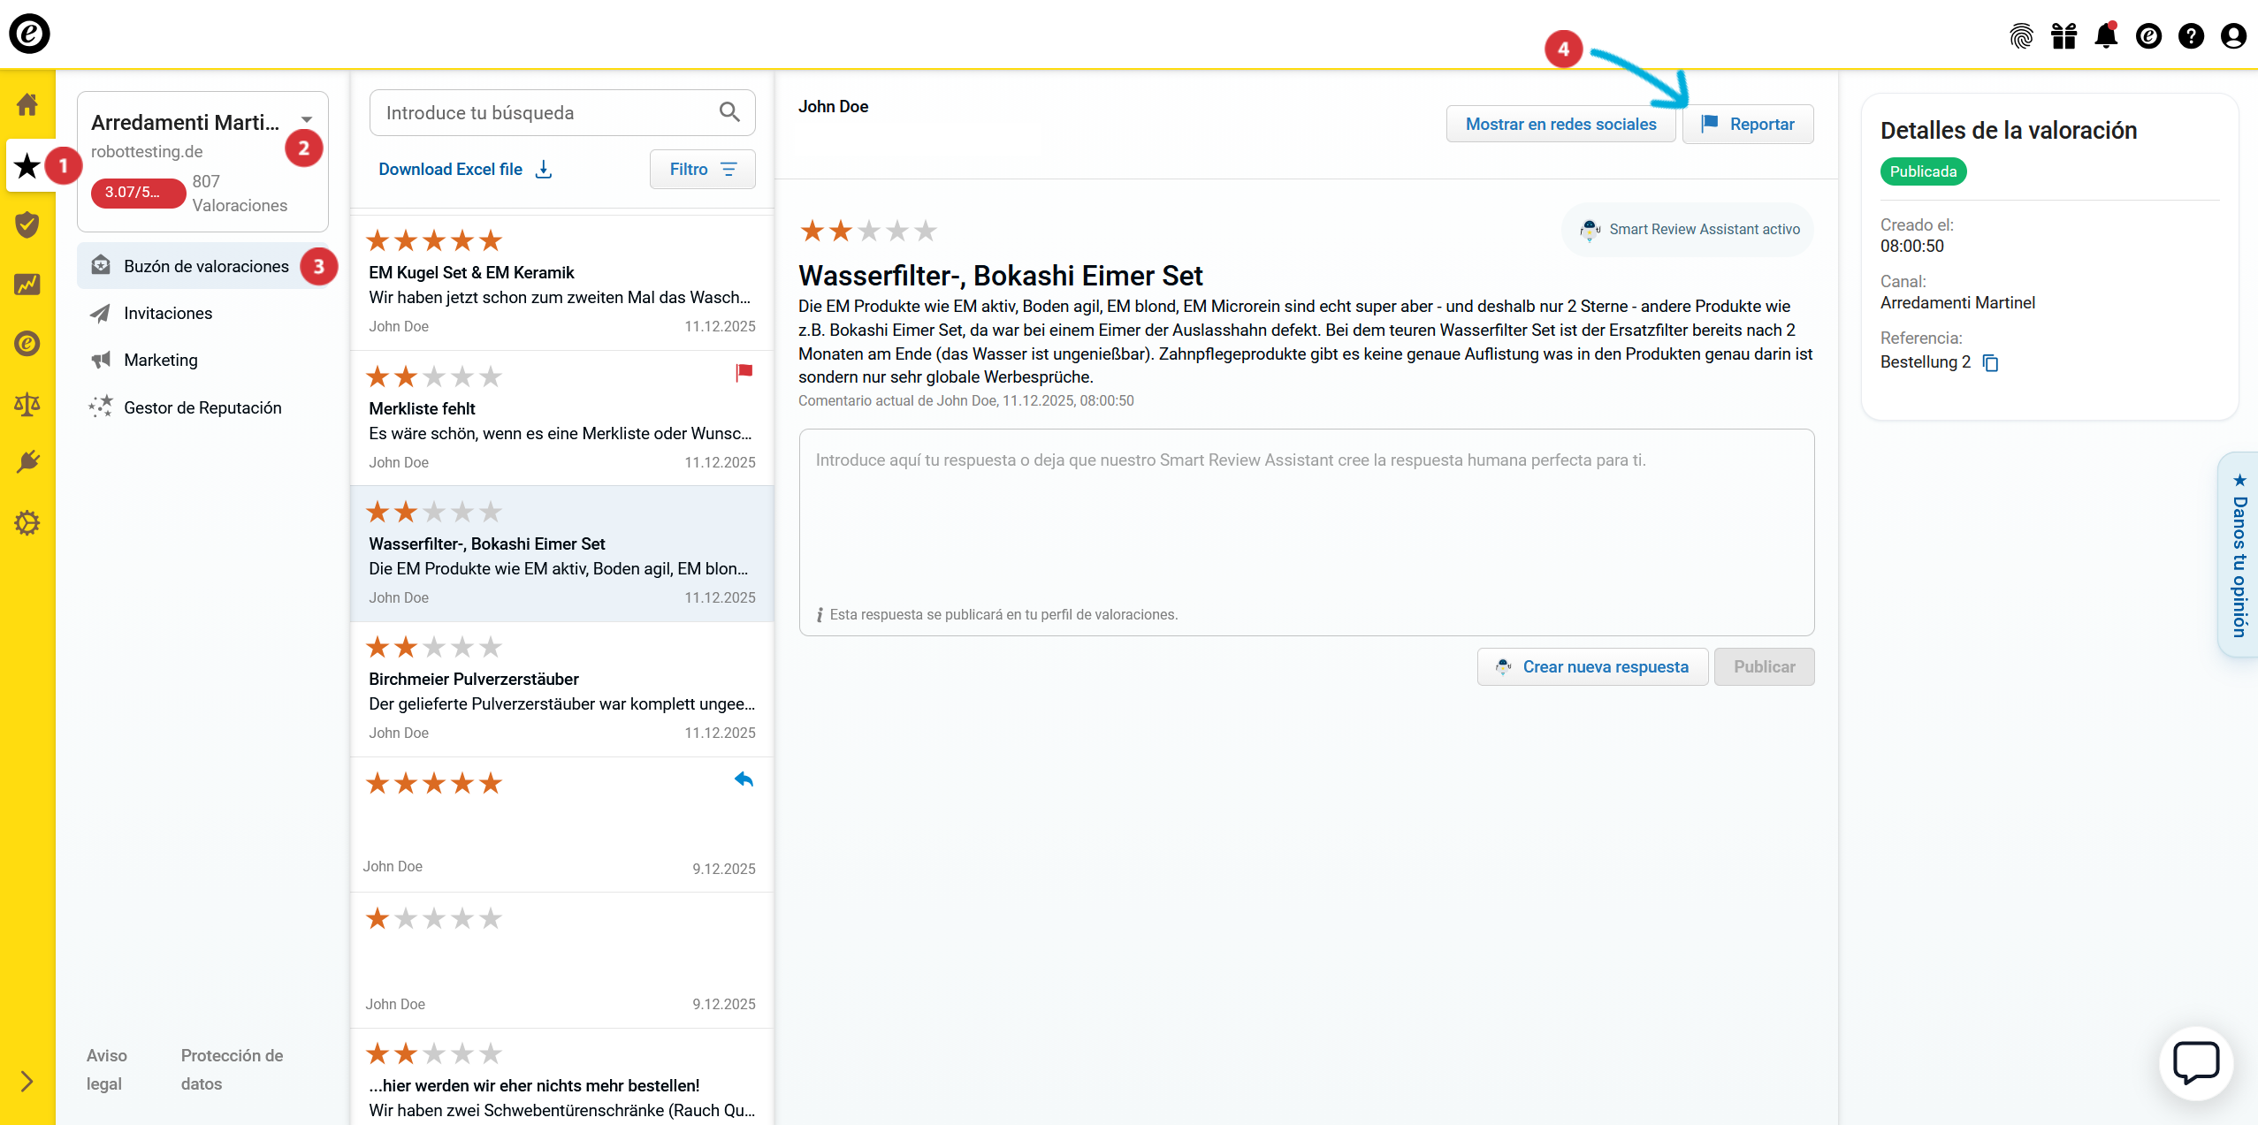Expand the Arredamenti Martinel channel dropdown
Screen dimensions: 2258x1125
[x=307, y=119]
